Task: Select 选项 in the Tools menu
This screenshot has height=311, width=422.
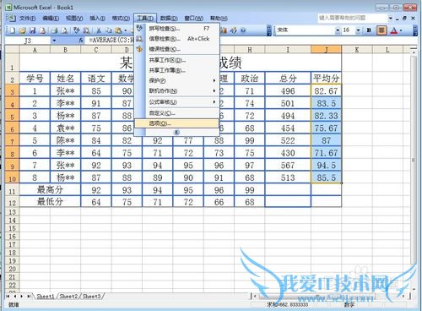Action: pos(176,123)
